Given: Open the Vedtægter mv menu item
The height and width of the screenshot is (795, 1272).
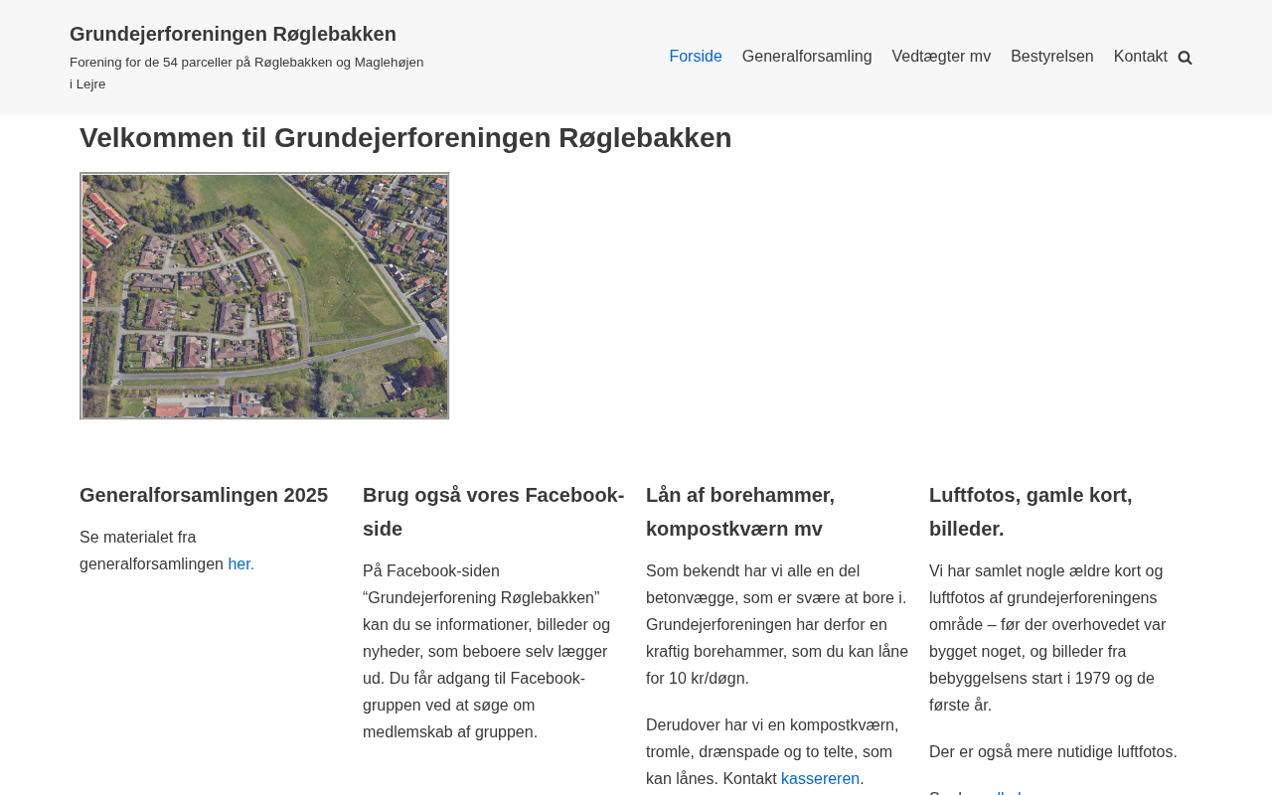Looking at the screenshot, I should tap(941, 57).
